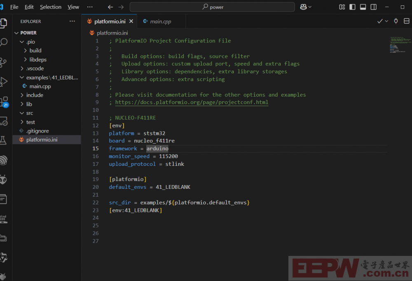Go back with the left arrow
This screenshot has width=412, height=281.
110,7
